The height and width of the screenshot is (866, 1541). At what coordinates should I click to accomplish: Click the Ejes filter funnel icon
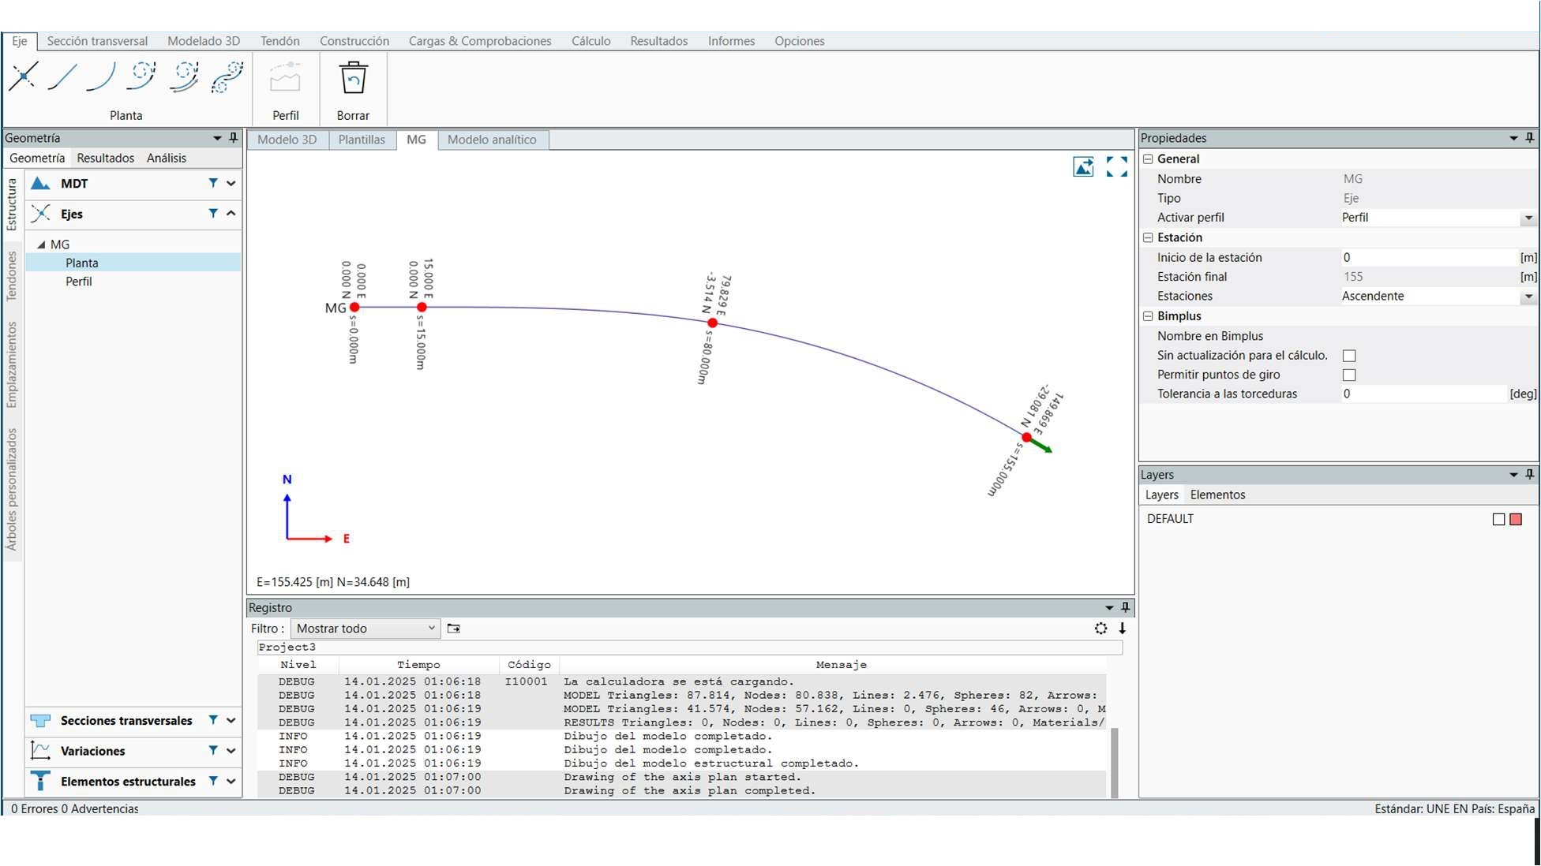pos(212,214)
